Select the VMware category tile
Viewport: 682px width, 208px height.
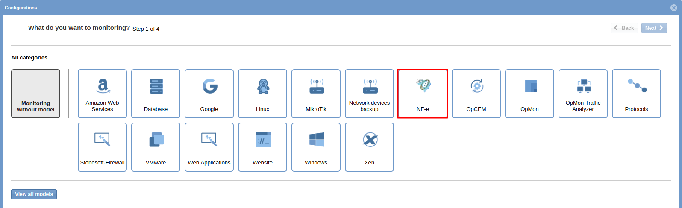tap(156, 147)
